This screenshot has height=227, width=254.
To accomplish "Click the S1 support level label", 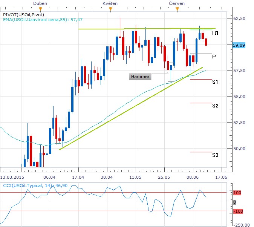I will pyautogui.click(x=215, y=82).
